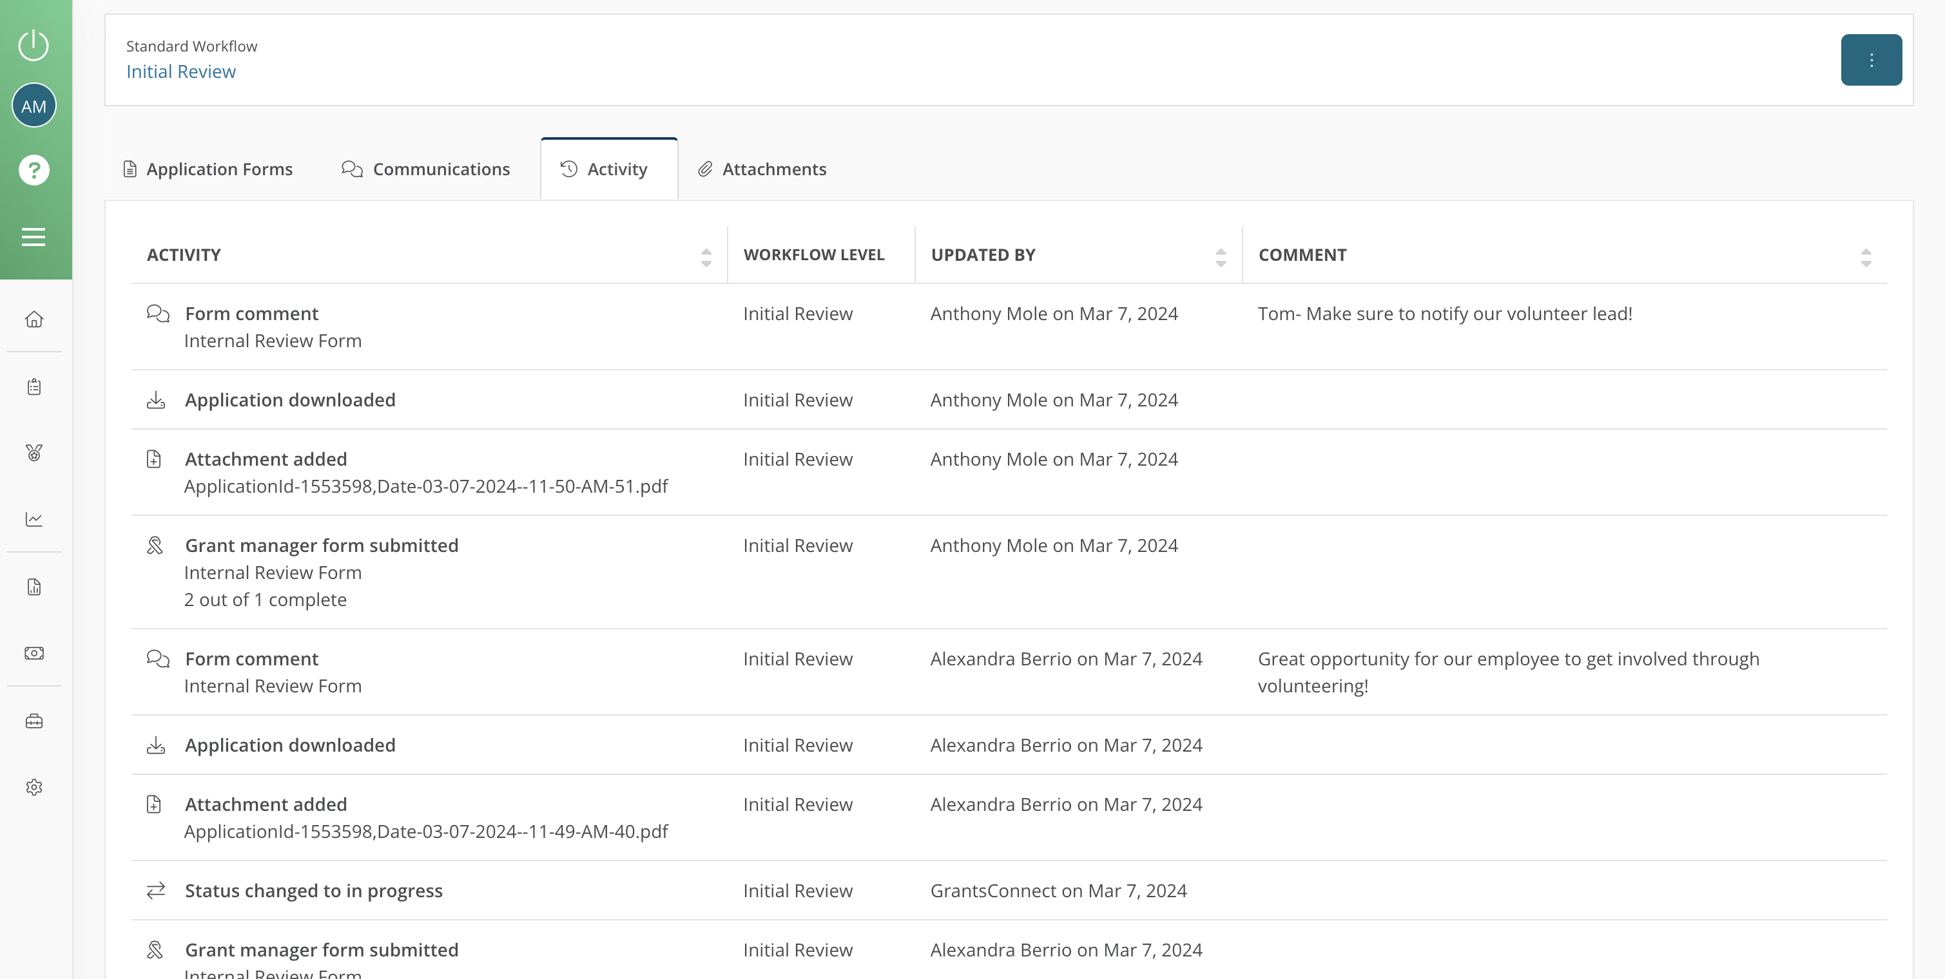The image size is (1945, 979).
Task: Toggle sorting on the ACTIVITY column
Action: 706,256
